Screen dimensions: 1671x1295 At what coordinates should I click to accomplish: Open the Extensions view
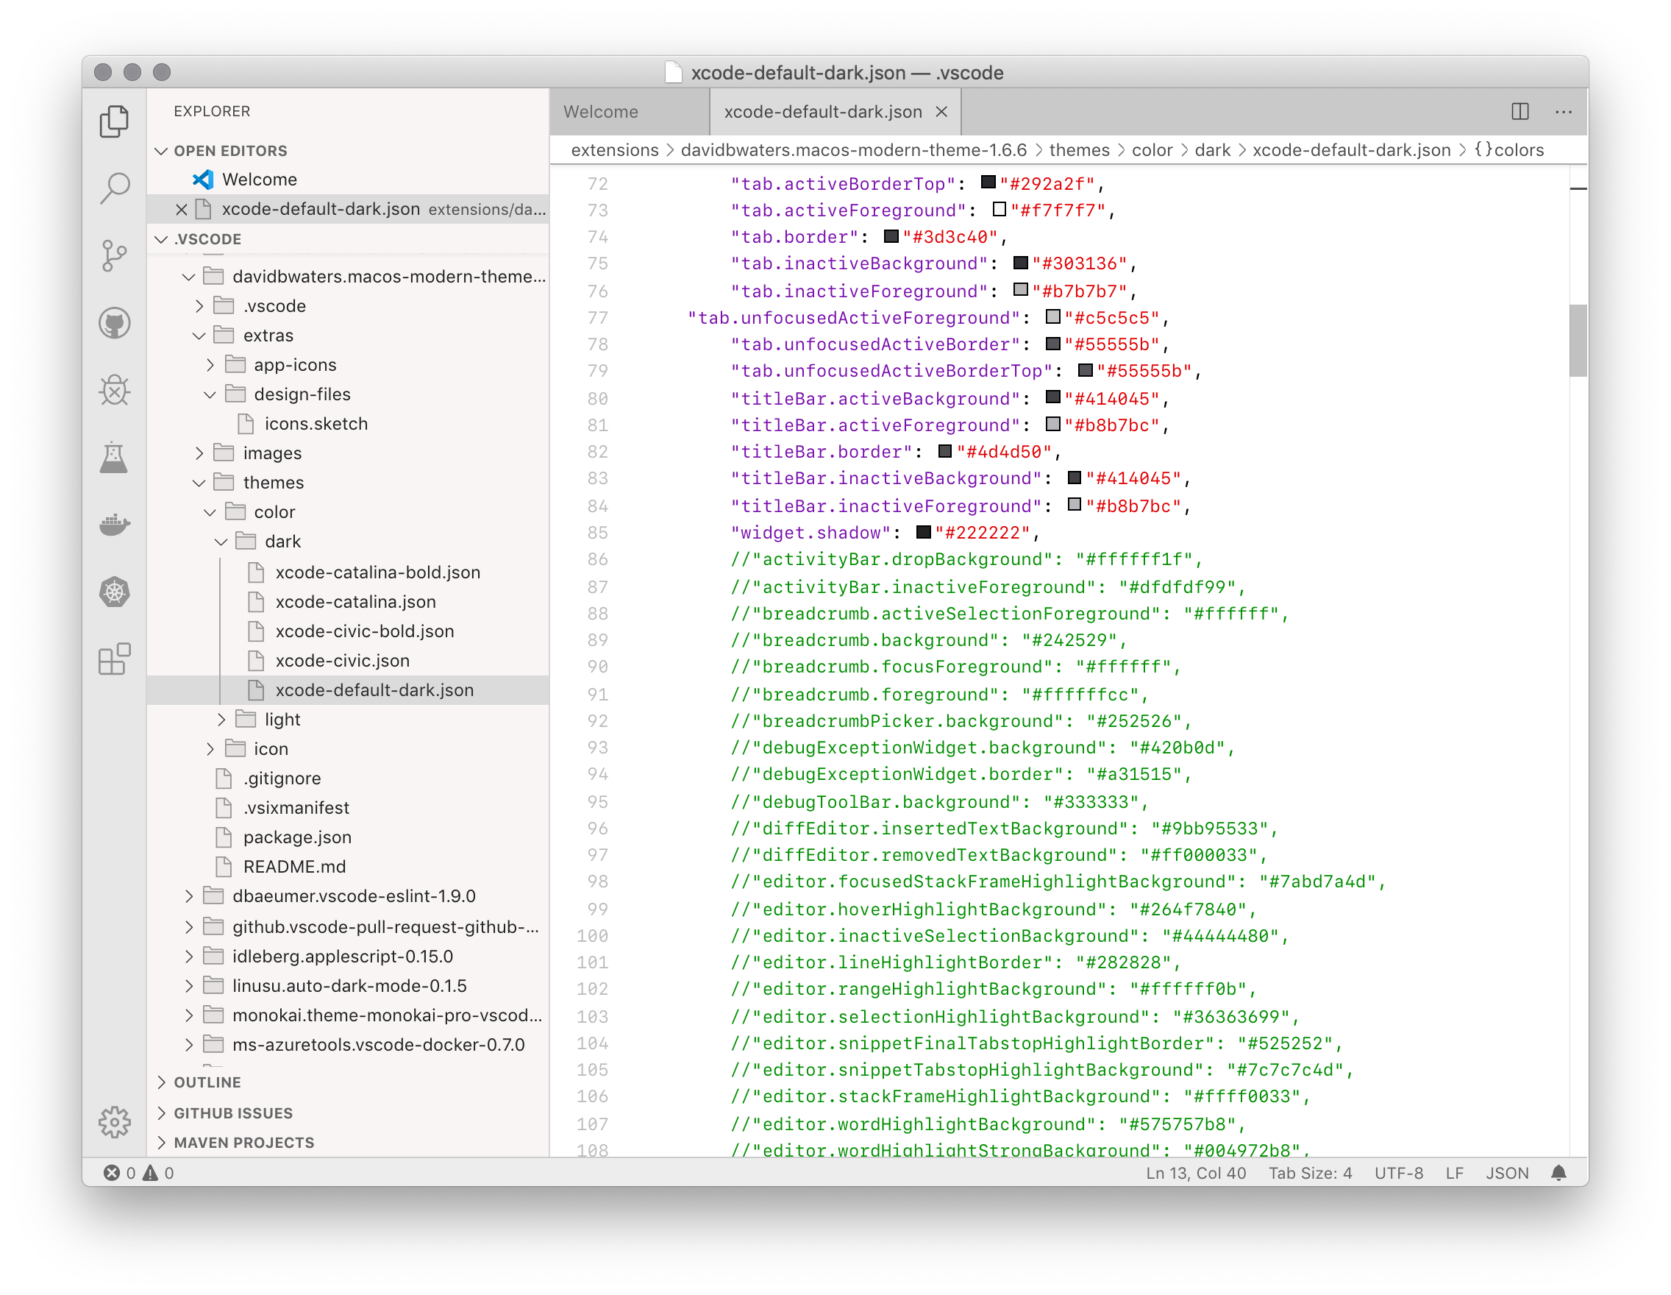pos(115,658)
